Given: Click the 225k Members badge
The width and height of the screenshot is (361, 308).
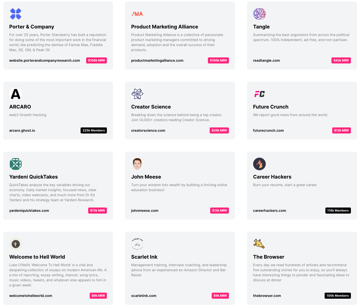Looking at the screenshot, I should (x=94, y=130).
